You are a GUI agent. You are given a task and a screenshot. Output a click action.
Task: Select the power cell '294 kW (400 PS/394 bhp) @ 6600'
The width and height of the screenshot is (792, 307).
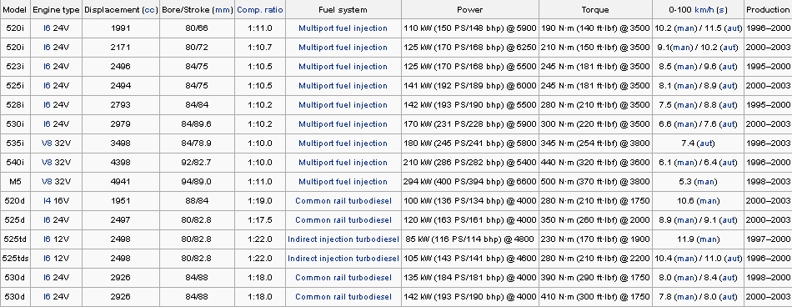click(x=469, y=182)
